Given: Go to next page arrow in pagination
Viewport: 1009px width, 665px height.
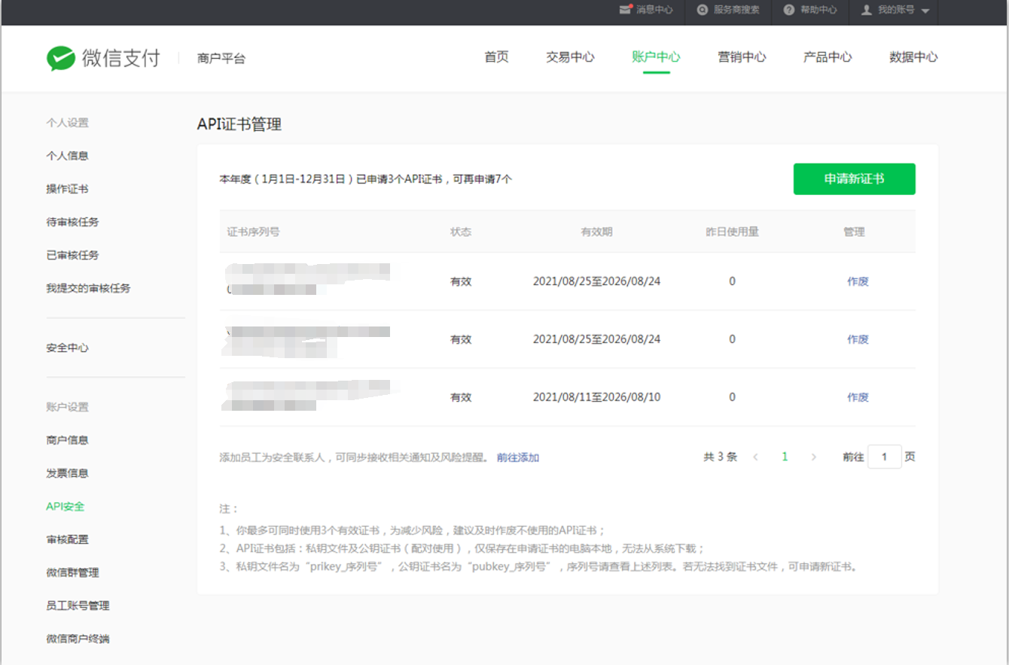Looking at the screenshot, I should [x=813, y=457].
